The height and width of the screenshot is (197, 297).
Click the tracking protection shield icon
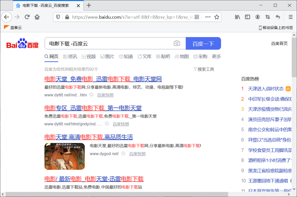pos(58,17)
